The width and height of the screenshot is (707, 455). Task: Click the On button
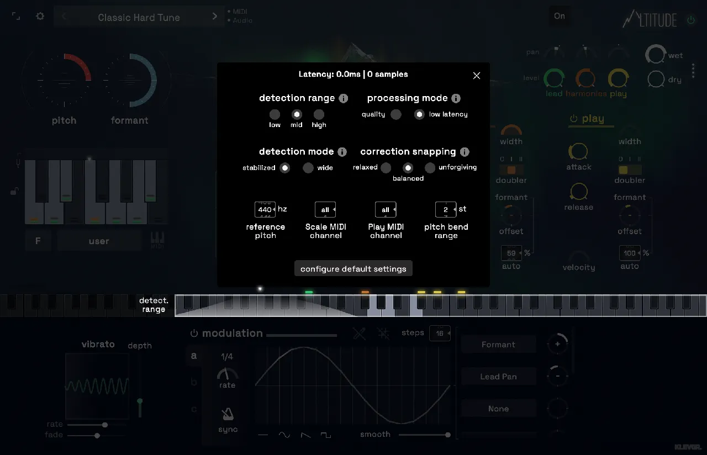click(x=560, y=16)
